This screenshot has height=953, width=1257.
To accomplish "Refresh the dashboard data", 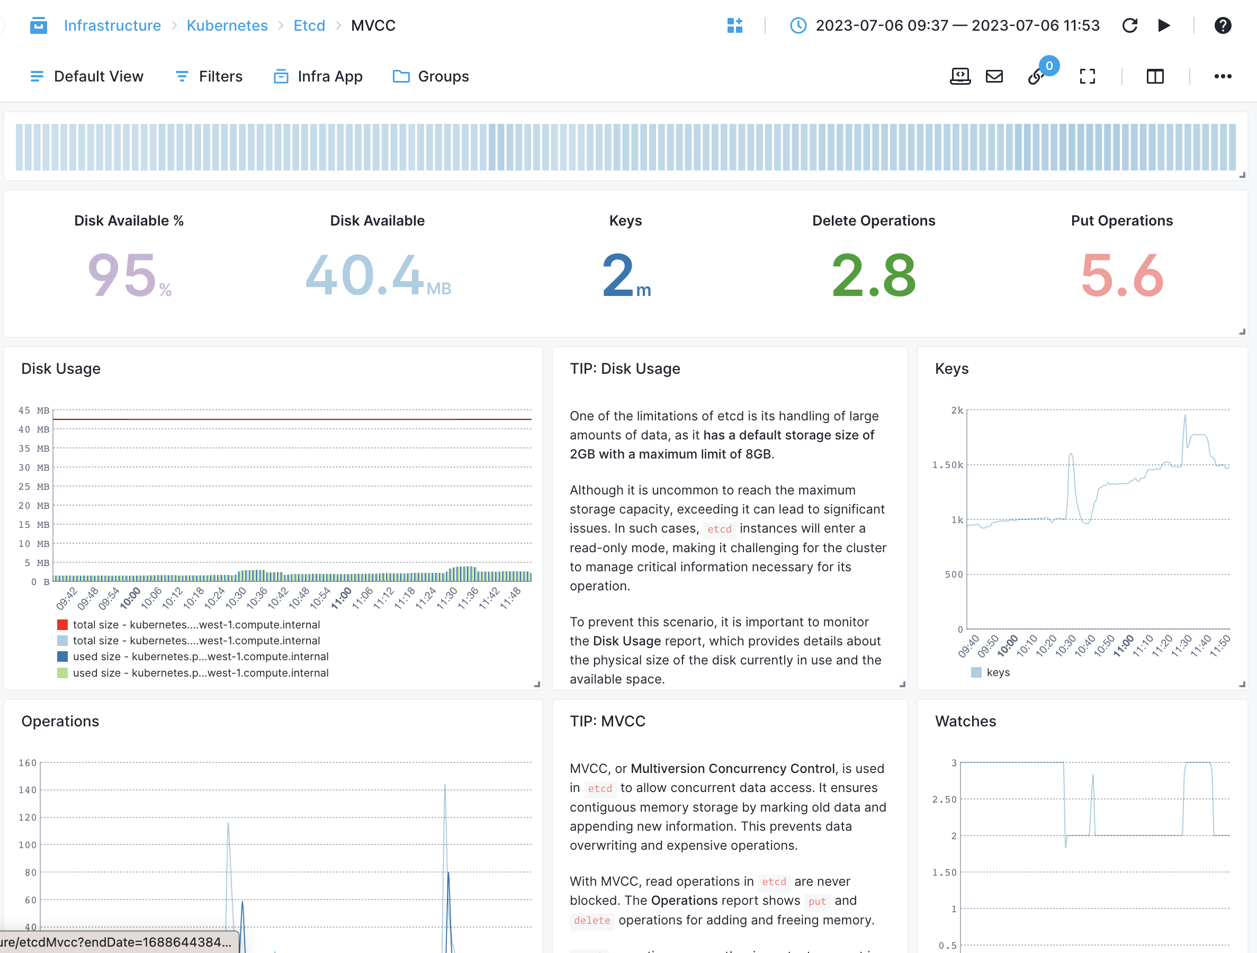I will coord(1129,25).
